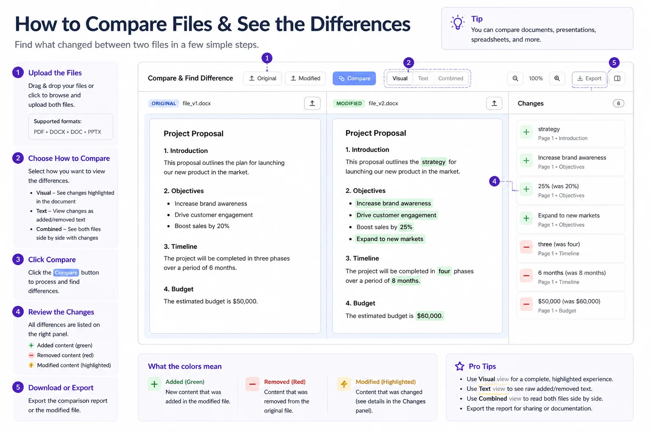Viewport: 651px width, 434px height.
Task: Click the Changes count badge 6
Action: pyautogui.click(x=618, y=103)
